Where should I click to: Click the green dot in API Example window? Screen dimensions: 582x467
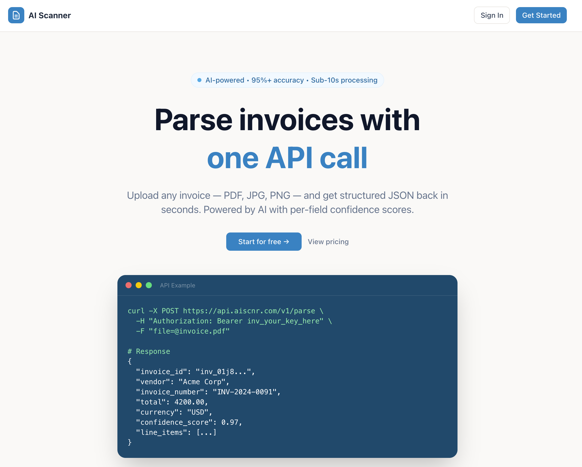(149, 285)
